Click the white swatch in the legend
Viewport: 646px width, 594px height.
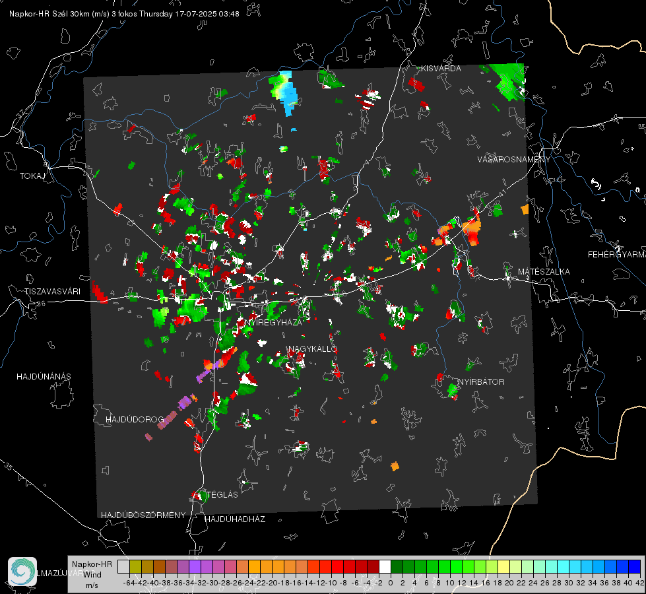[x=385, y=566]
